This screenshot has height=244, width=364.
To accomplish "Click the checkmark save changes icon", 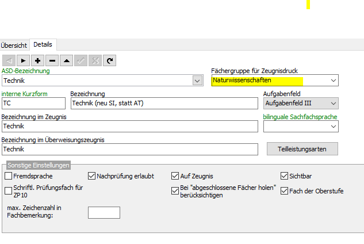I will click(81, 60).
